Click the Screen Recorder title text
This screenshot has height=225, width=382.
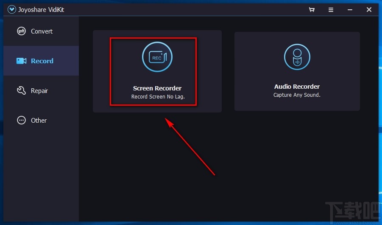coord(157,88)
